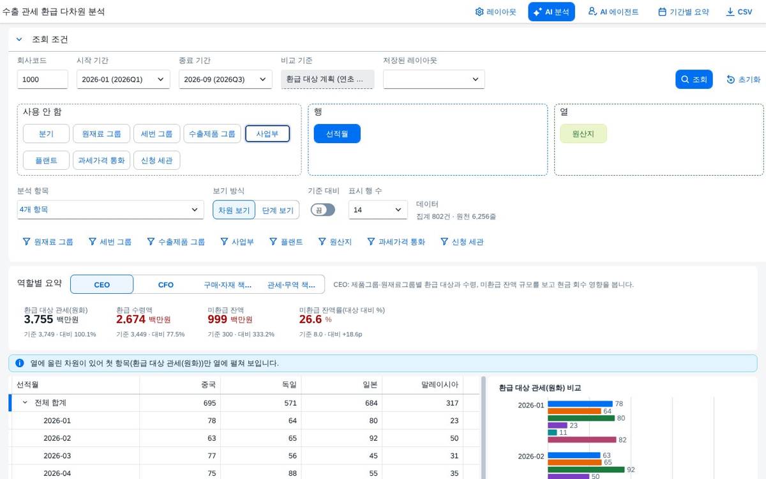Screen dimensions: 766x479
Task: Open the 신청 세관 filter funnel
Action: (x=444, y=241)
